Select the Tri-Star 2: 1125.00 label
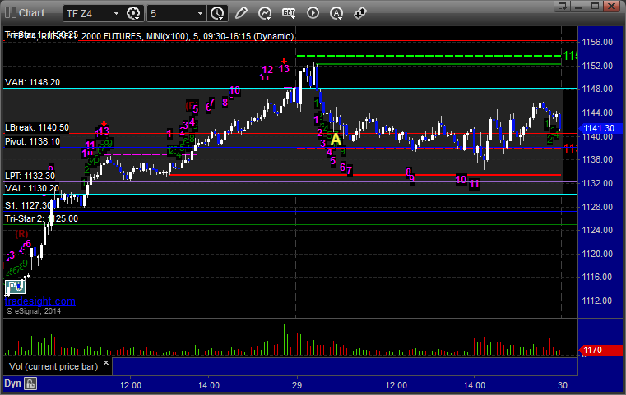 point(41,218)
